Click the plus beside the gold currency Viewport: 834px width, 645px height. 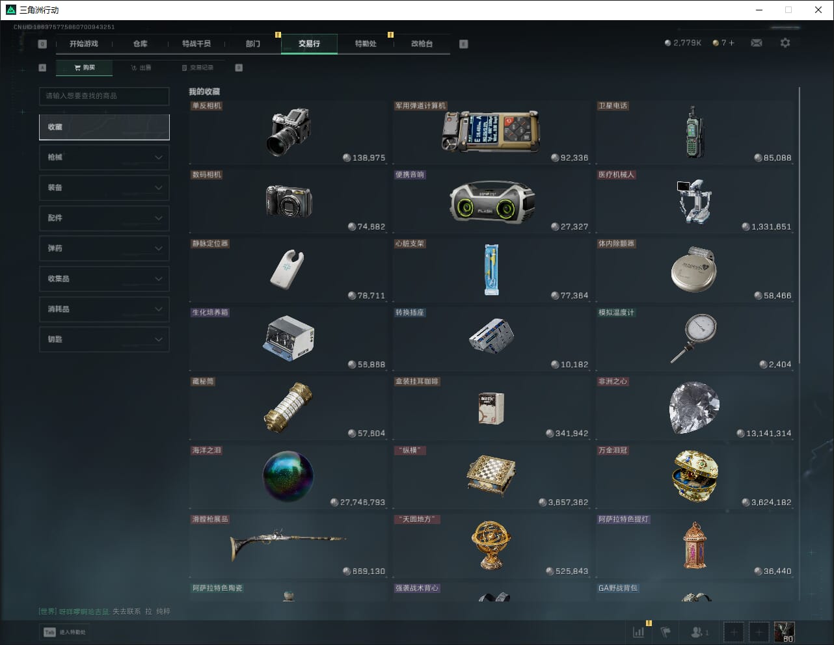(x=731, y=43)
